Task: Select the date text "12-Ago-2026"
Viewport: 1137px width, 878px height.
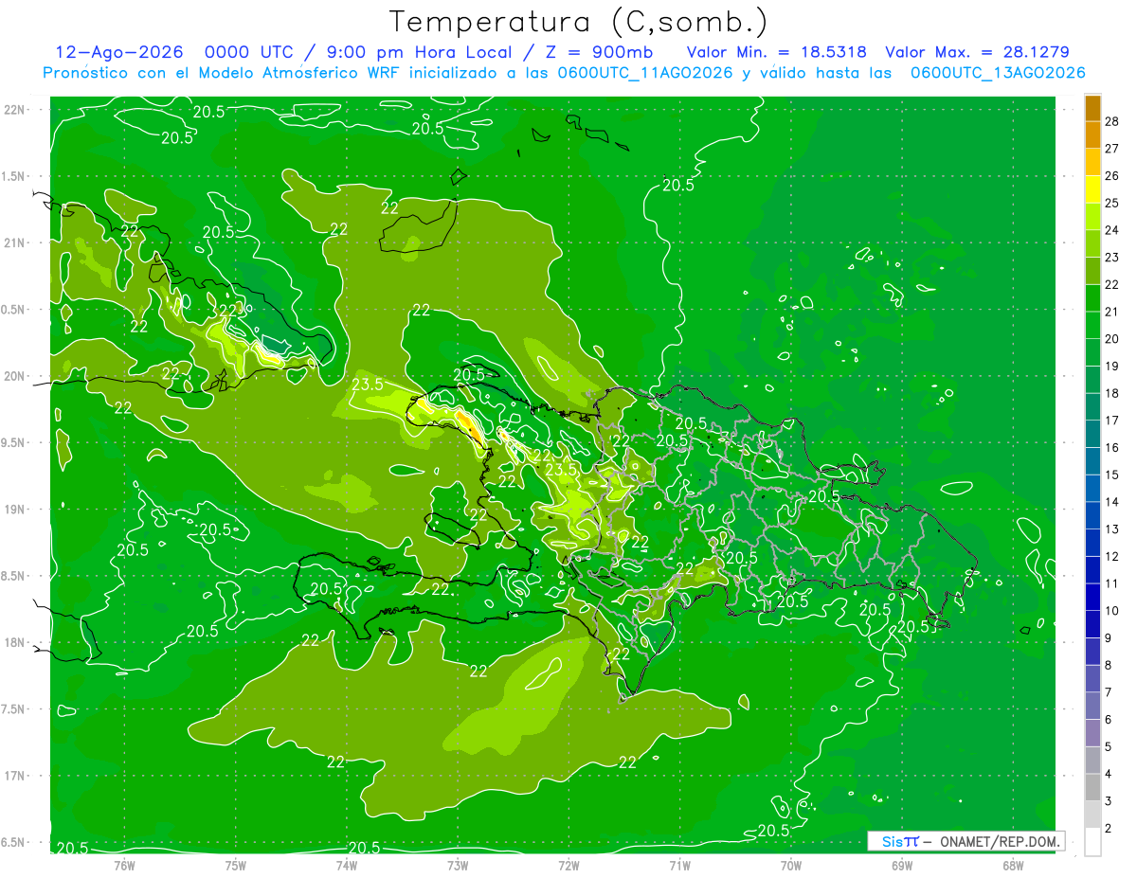Action: coord(119,53)
